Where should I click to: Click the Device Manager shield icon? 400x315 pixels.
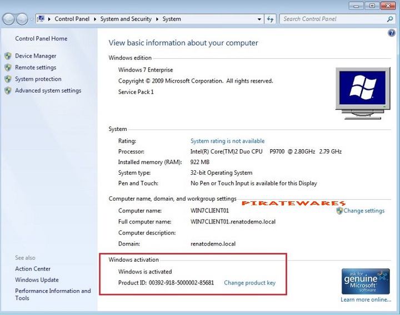coord(8,56)
